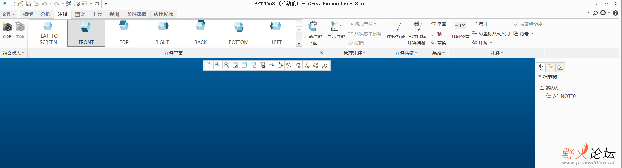Select 全部默认 in the detail tree
The image size is (622, 168).
click(549, 88)
